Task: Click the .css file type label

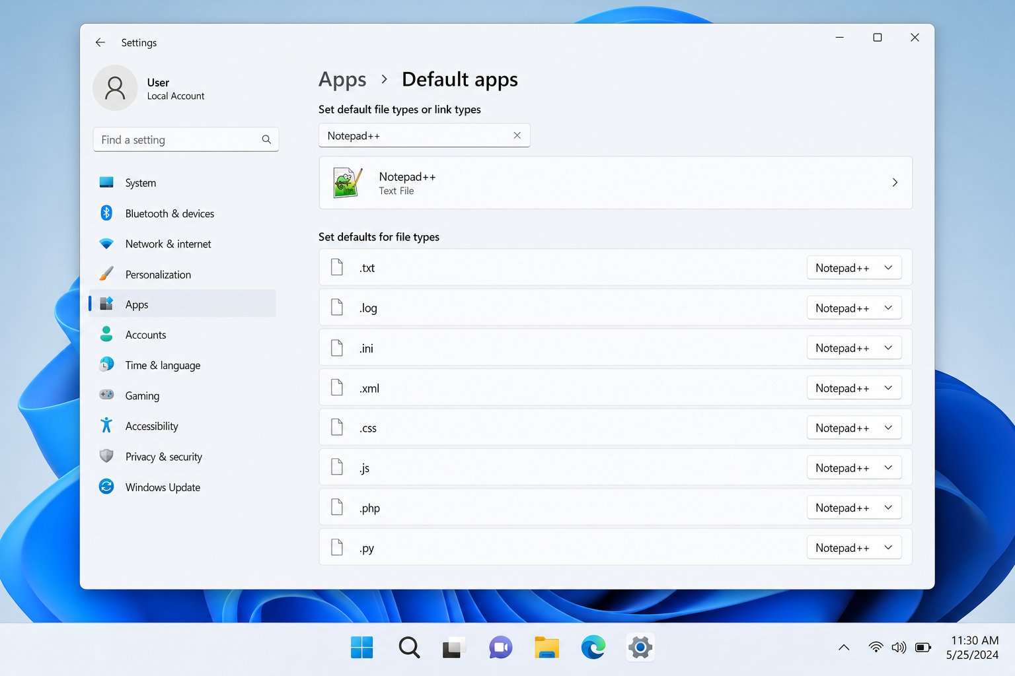Action: click(x=367, y=428)
